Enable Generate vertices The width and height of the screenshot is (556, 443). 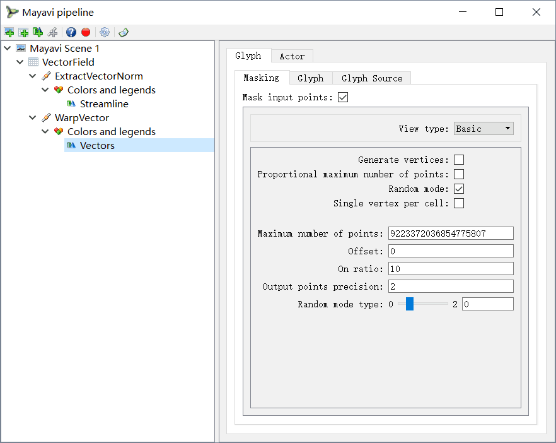pos(459,159)
